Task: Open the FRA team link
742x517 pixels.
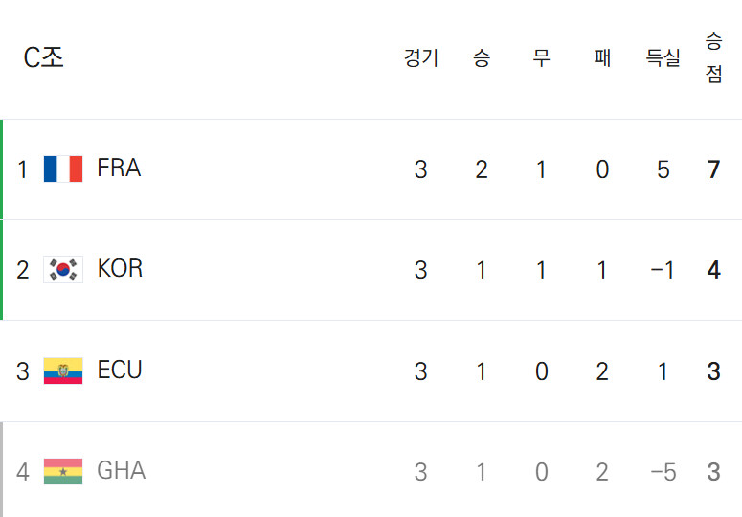Action: point(119,168)
